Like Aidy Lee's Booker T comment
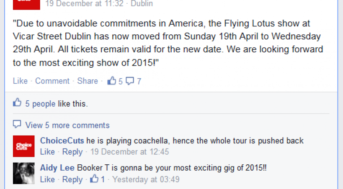The width and height of the screenshot is (343, 189). tap(47, 179)
